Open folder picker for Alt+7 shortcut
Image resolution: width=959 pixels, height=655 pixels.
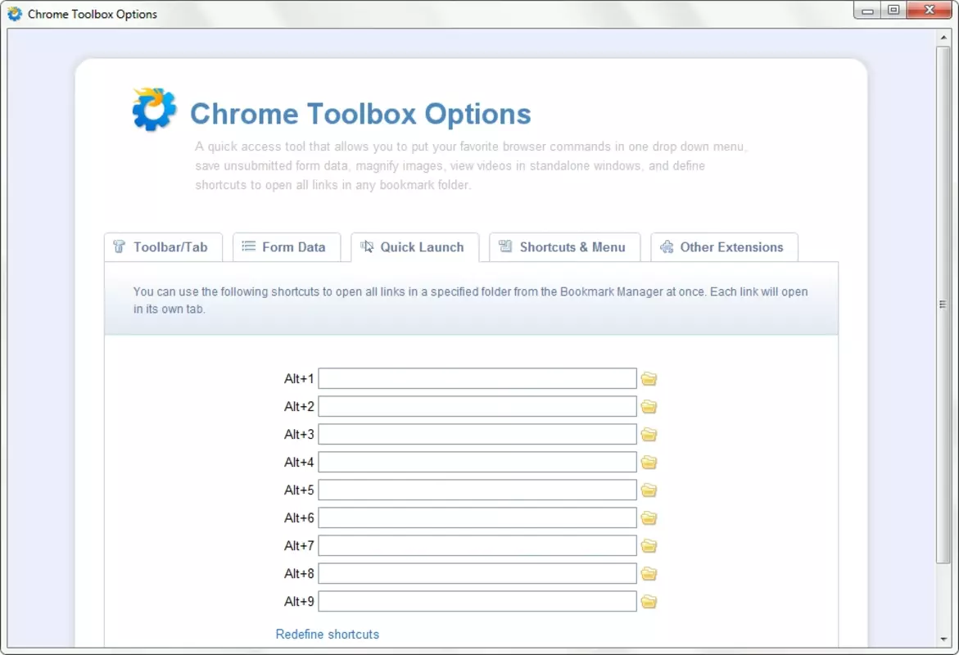pos(649,546)
